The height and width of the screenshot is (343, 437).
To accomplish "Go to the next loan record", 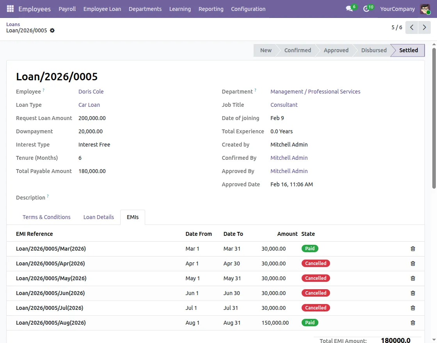I will [x=424, y=27].
